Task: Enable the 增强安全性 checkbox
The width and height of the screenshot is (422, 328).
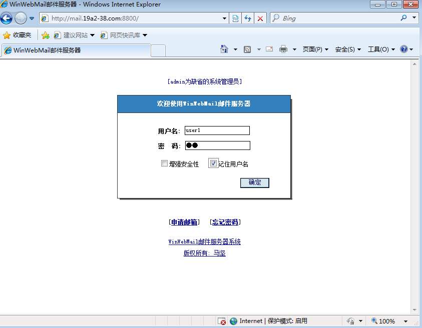Action: tap(164, 163)
